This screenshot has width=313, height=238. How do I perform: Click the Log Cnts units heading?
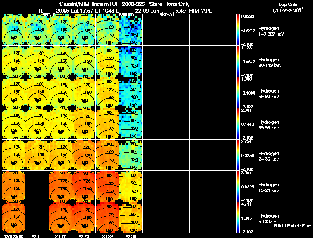click(x=288, y=7)
